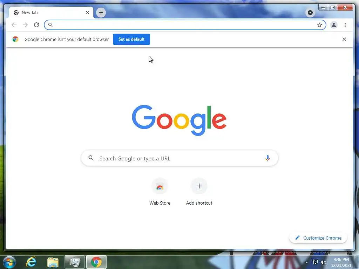Viewport: 359px width, 269px height.
Task: Reload the current page
Action: click(x=36, y=25)
